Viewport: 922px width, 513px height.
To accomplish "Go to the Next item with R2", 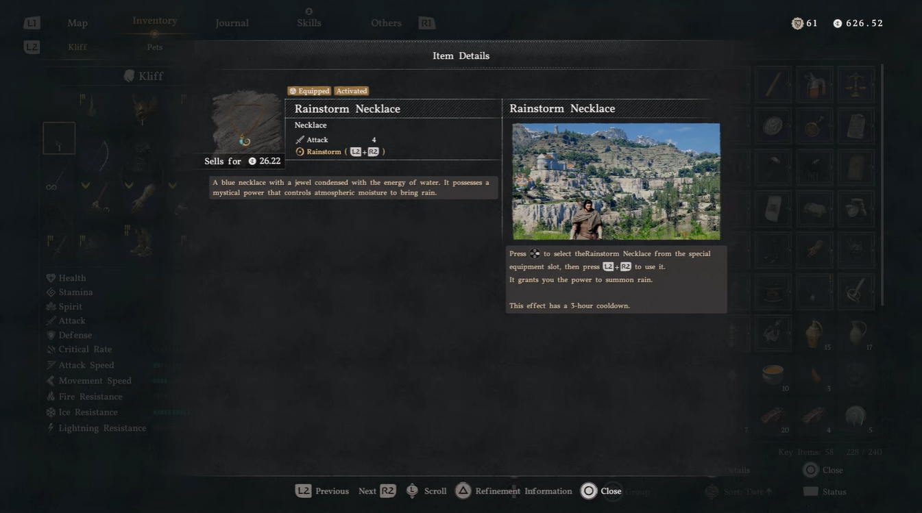I will [377, 491].
